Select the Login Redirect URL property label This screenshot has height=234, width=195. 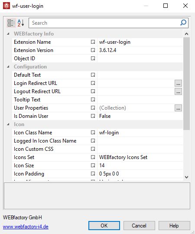click(x=36, y=83)
